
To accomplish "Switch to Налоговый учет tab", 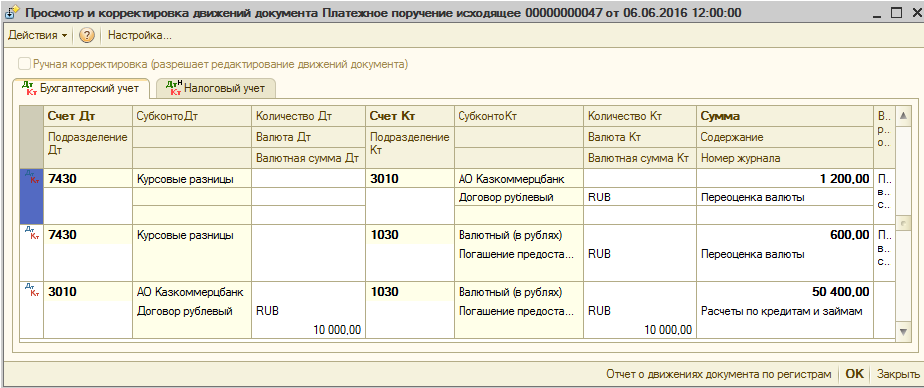I will point(216,89).
